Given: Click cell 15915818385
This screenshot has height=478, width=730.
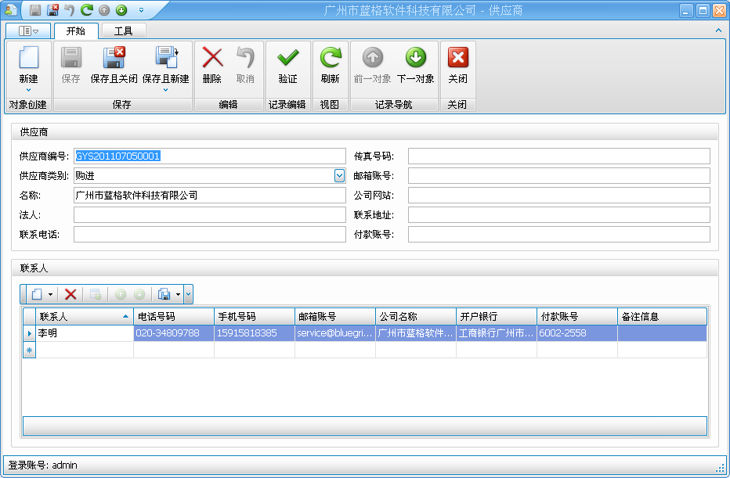Looking at the screenshot, I should [x=255, y=333].
